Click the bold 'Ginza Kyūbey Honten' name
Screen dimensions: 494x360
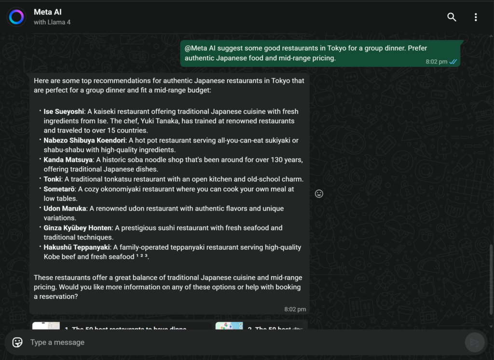(78, 228)
